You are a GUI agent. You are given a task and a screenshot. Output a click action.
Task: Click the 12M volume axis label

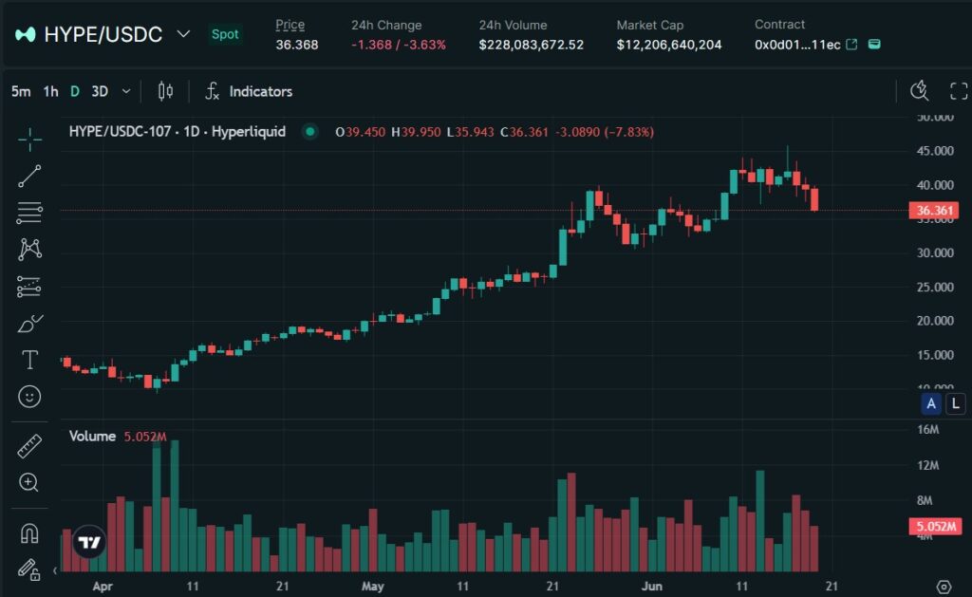[x=928, y=465]
